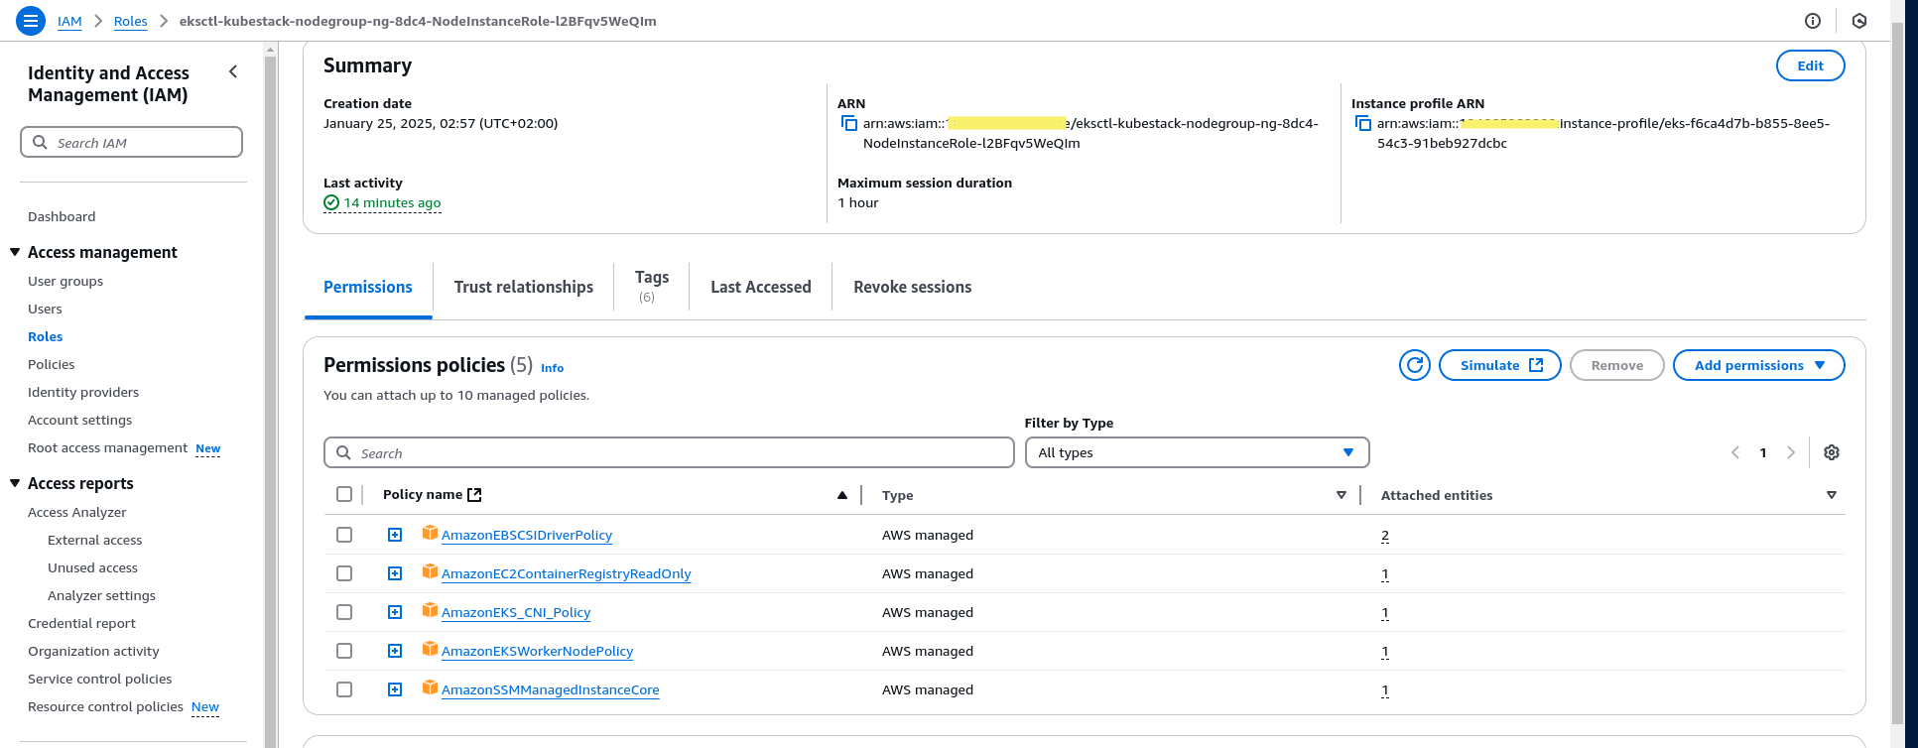Copy the role ARN with copy icon

[849, 124]
